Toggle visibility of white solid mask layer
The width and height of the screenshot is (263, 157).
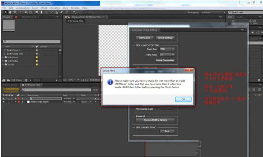[4, 102]
